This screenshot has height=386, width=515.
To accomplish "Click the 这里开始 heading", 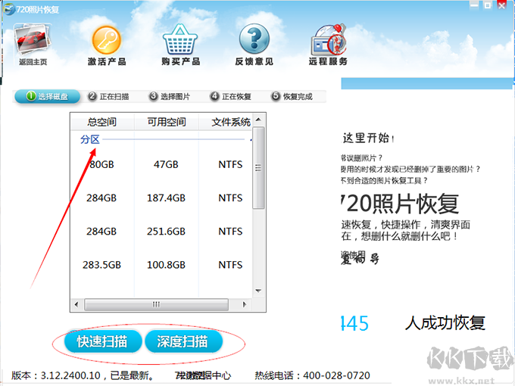I will (368, 138).
